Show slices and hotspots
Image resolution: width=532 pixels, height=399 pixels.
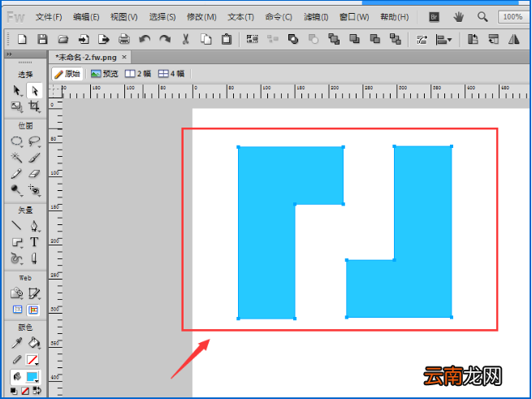tap(33, 310)
